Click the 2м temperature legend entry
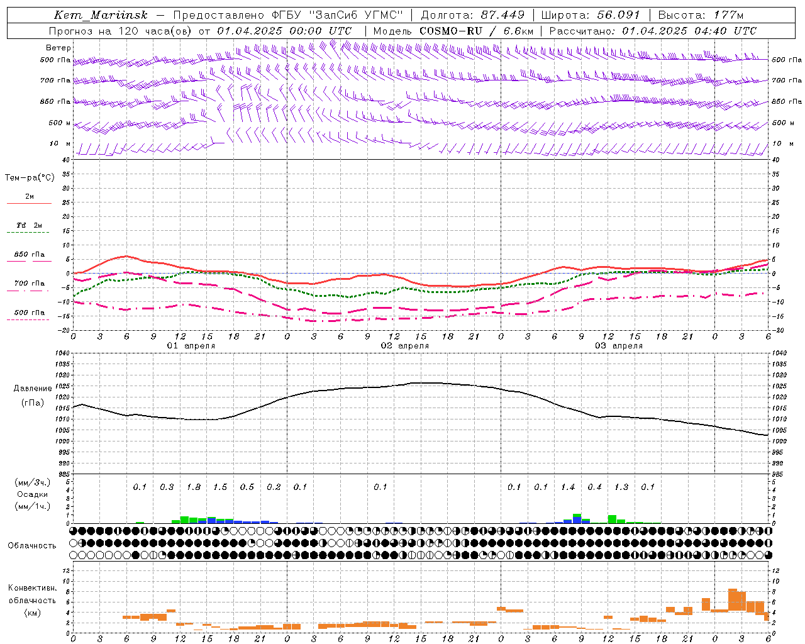 30,197
